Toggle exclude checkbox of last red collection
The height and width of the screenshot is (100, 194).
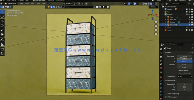click(x=187, y=30)
